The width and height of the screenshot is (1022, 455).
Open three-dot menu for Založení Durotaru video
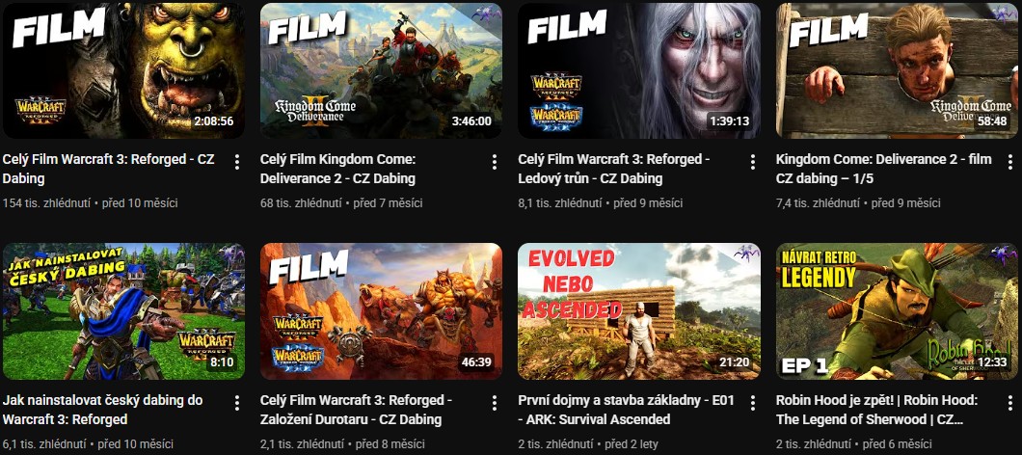click(x=494, y=403)
